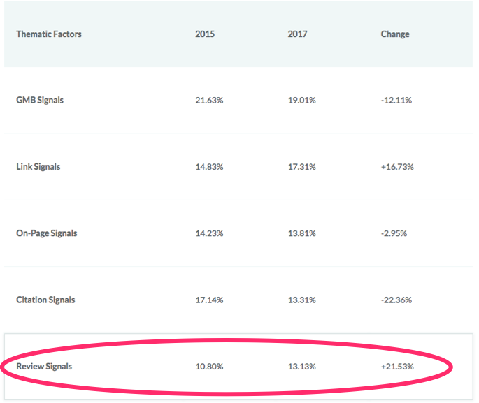Select the -22.36% change value
This screenshot has width=479, height=403.
[396, 300]
